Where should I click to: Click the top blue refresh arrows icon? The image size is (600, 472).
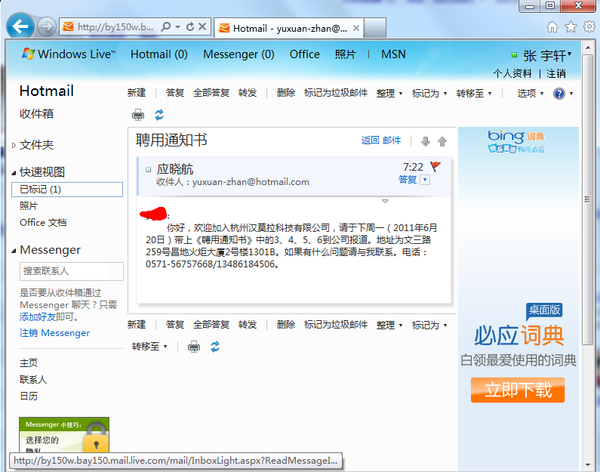click(x=159, y=115)
